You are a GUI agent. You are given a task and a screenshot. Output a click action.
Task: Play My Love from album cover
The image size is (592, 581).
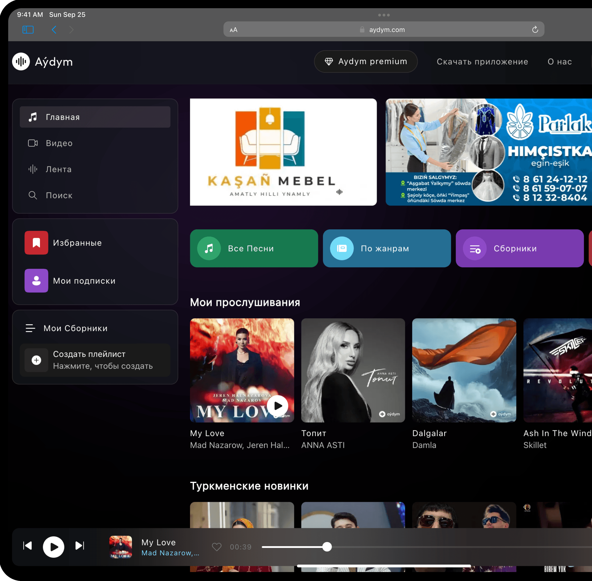pos(278,405)
